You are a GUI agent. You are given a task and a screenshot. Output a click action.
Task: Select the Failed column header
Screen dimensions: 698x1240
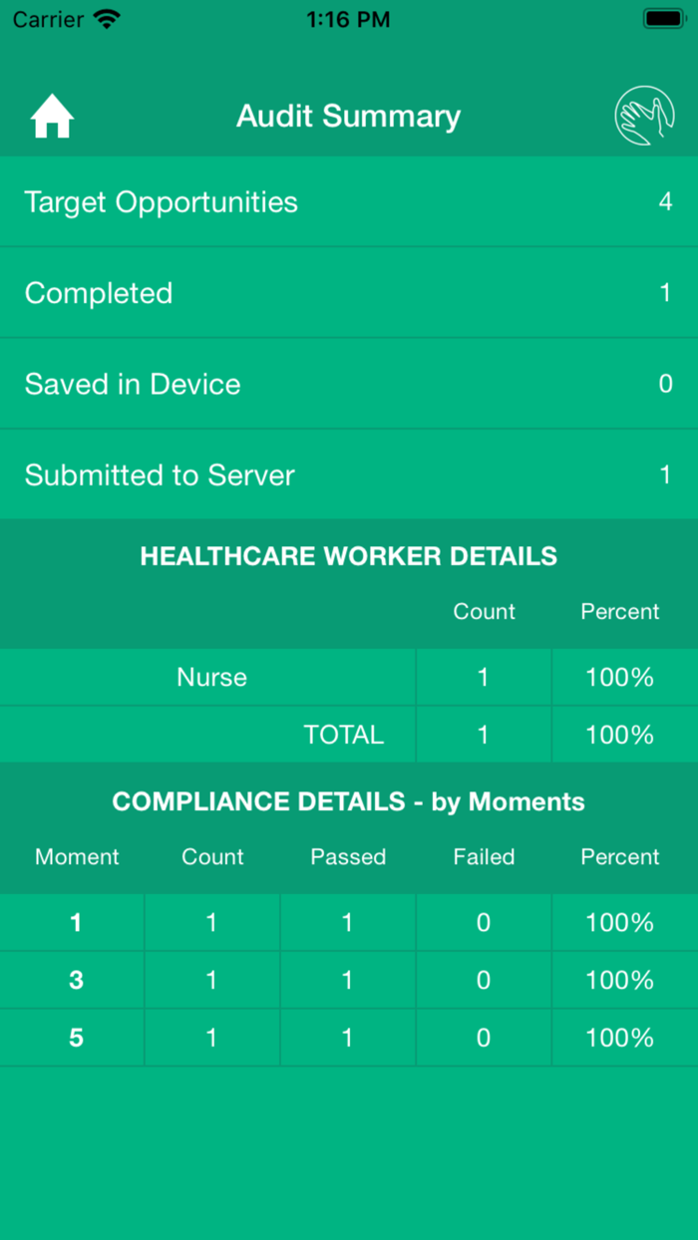pos(484,856)
